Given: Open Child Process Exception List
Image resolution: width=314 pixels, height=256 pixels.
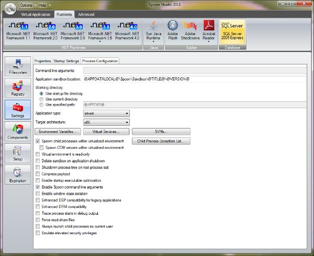Looking at the screenshot, I should [x=161, y=141].
